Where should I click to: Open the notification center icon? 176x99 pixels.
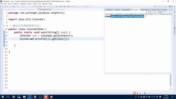(172, 97)
